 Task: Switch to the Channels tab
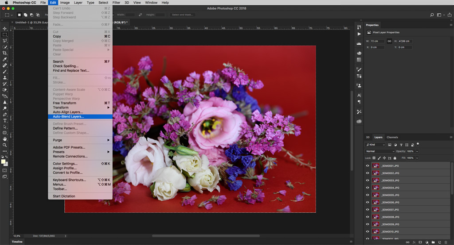pyautogui.click(x=392, y=137)
